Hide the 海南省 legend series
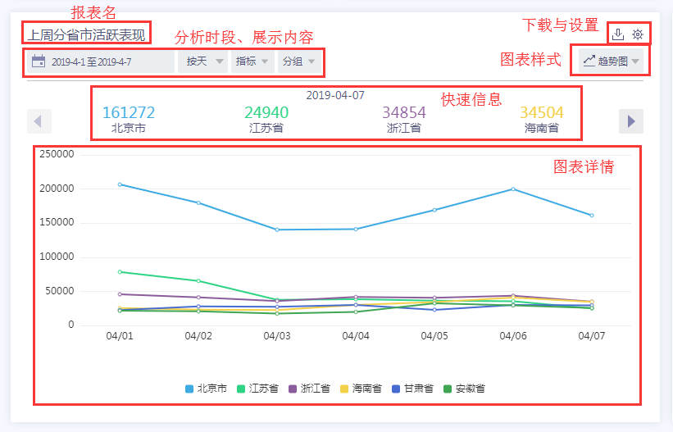 click(361, 389)
